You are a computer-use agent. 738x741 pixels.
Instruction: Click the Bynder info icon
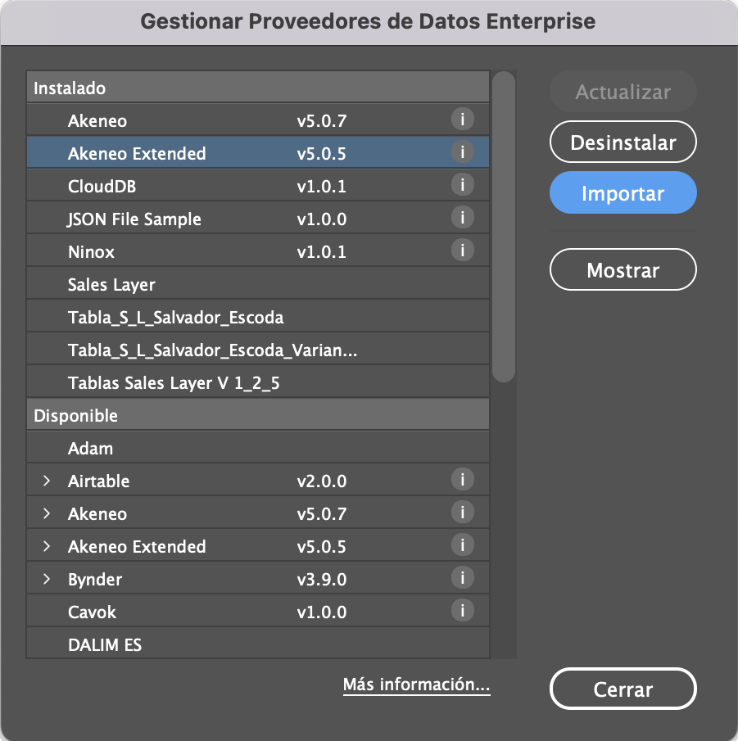pos(463,578)
